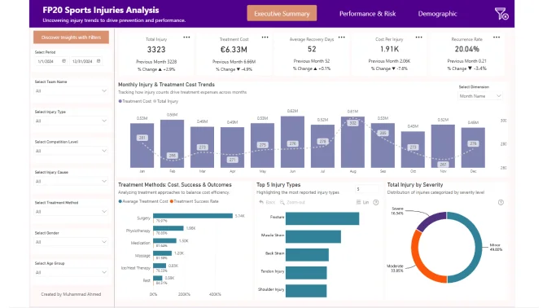Click the Total Injury value 3323

coord(156,50)
